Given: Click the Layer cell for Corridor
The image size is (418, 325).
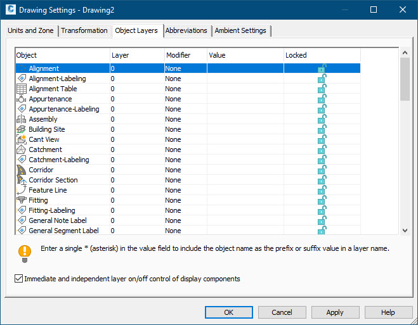Looking at the screenshot, I should (x=137, y=170).
